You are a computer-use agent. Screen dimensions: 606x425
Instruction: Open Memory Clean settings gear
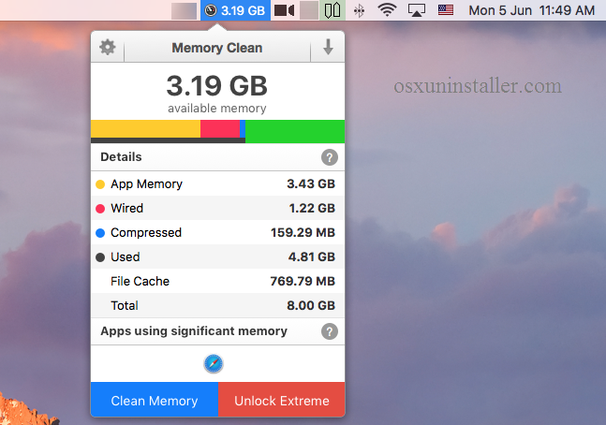click(108, 48)
